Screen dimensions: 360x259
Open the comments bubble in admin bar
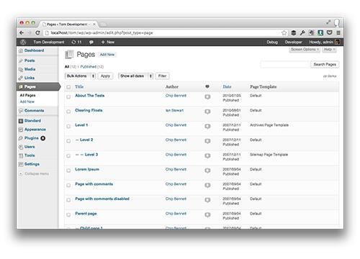tap(91, 42)
